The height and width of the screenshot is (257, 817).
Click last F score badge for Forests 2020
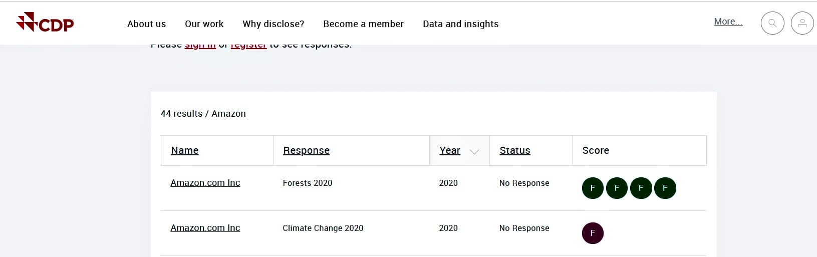pos(665,188)
